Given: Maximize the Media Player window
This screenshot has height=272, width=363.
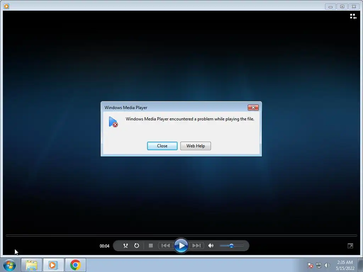Looking at the screenshot, I should click(342, 7).
